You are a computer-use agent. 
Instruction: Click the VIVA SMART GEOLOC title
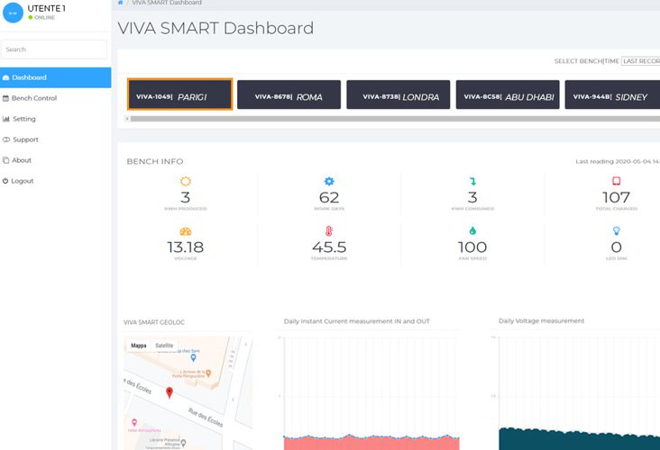(x=154, y=322)
